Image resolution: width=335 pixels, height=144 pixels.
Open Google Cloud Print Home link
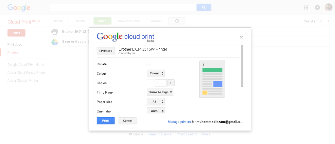pos(26,65)
